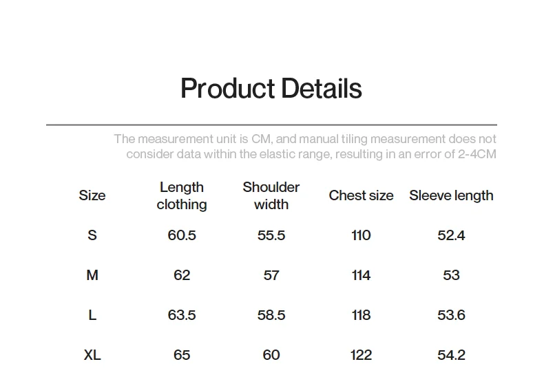Select the XL size row label

coord(92,355)
